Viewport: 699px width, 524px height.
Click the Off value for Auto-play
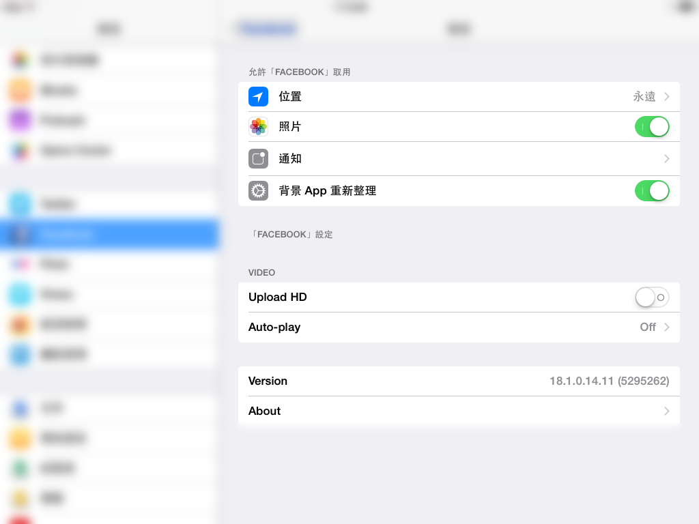point(648,327)
